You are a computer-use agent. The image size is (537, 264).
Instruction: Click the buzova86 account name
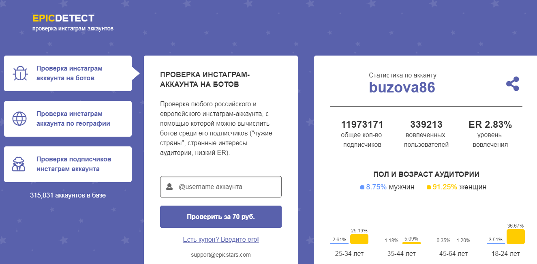pos(402,88)
